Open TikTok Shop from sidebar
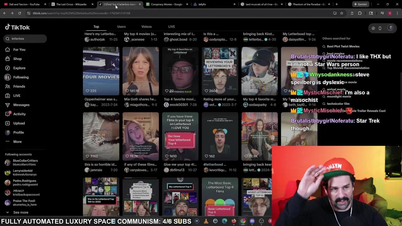Image resolution: width=402 pixels, height=226 pixels. (17, 59)
